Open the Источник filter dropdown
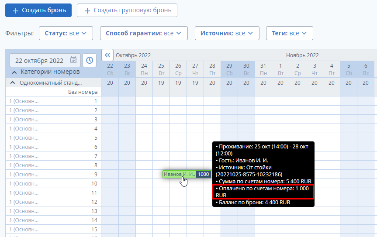Image resolution: width=377 pixels, height=237 pixels. (227, 33)
